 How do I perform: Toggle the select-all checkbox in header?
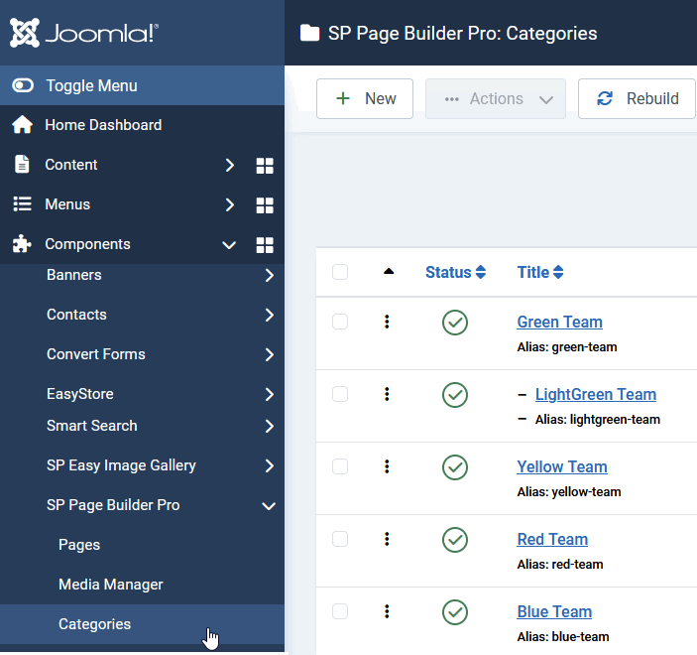pyautogui.click(x=340, y=272)
